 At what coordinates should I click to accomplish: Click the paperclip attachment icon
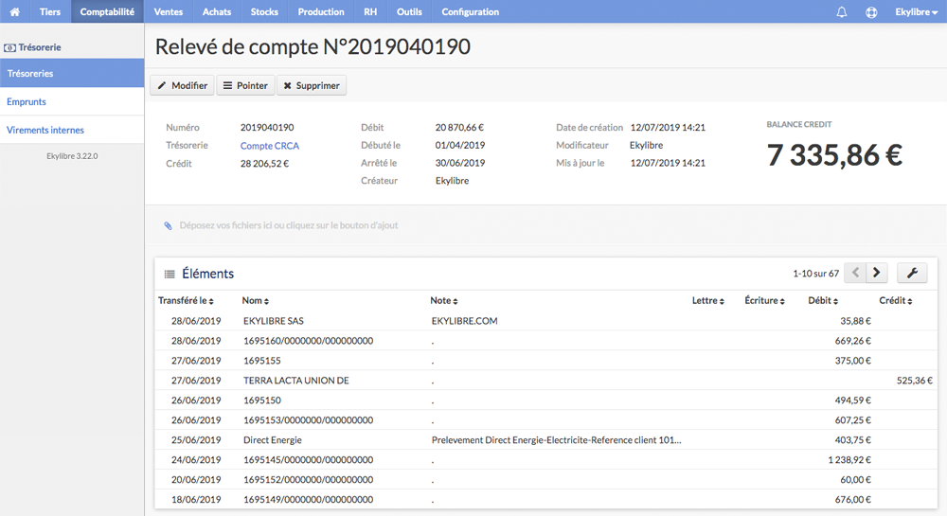168,225
